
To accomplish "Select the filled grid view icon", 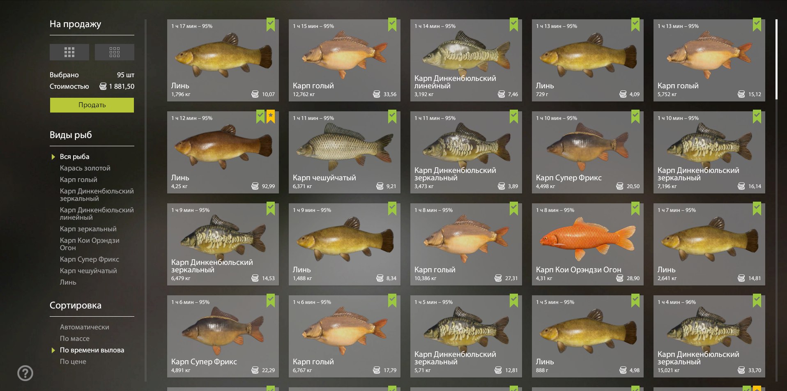I will click(69, 52).
